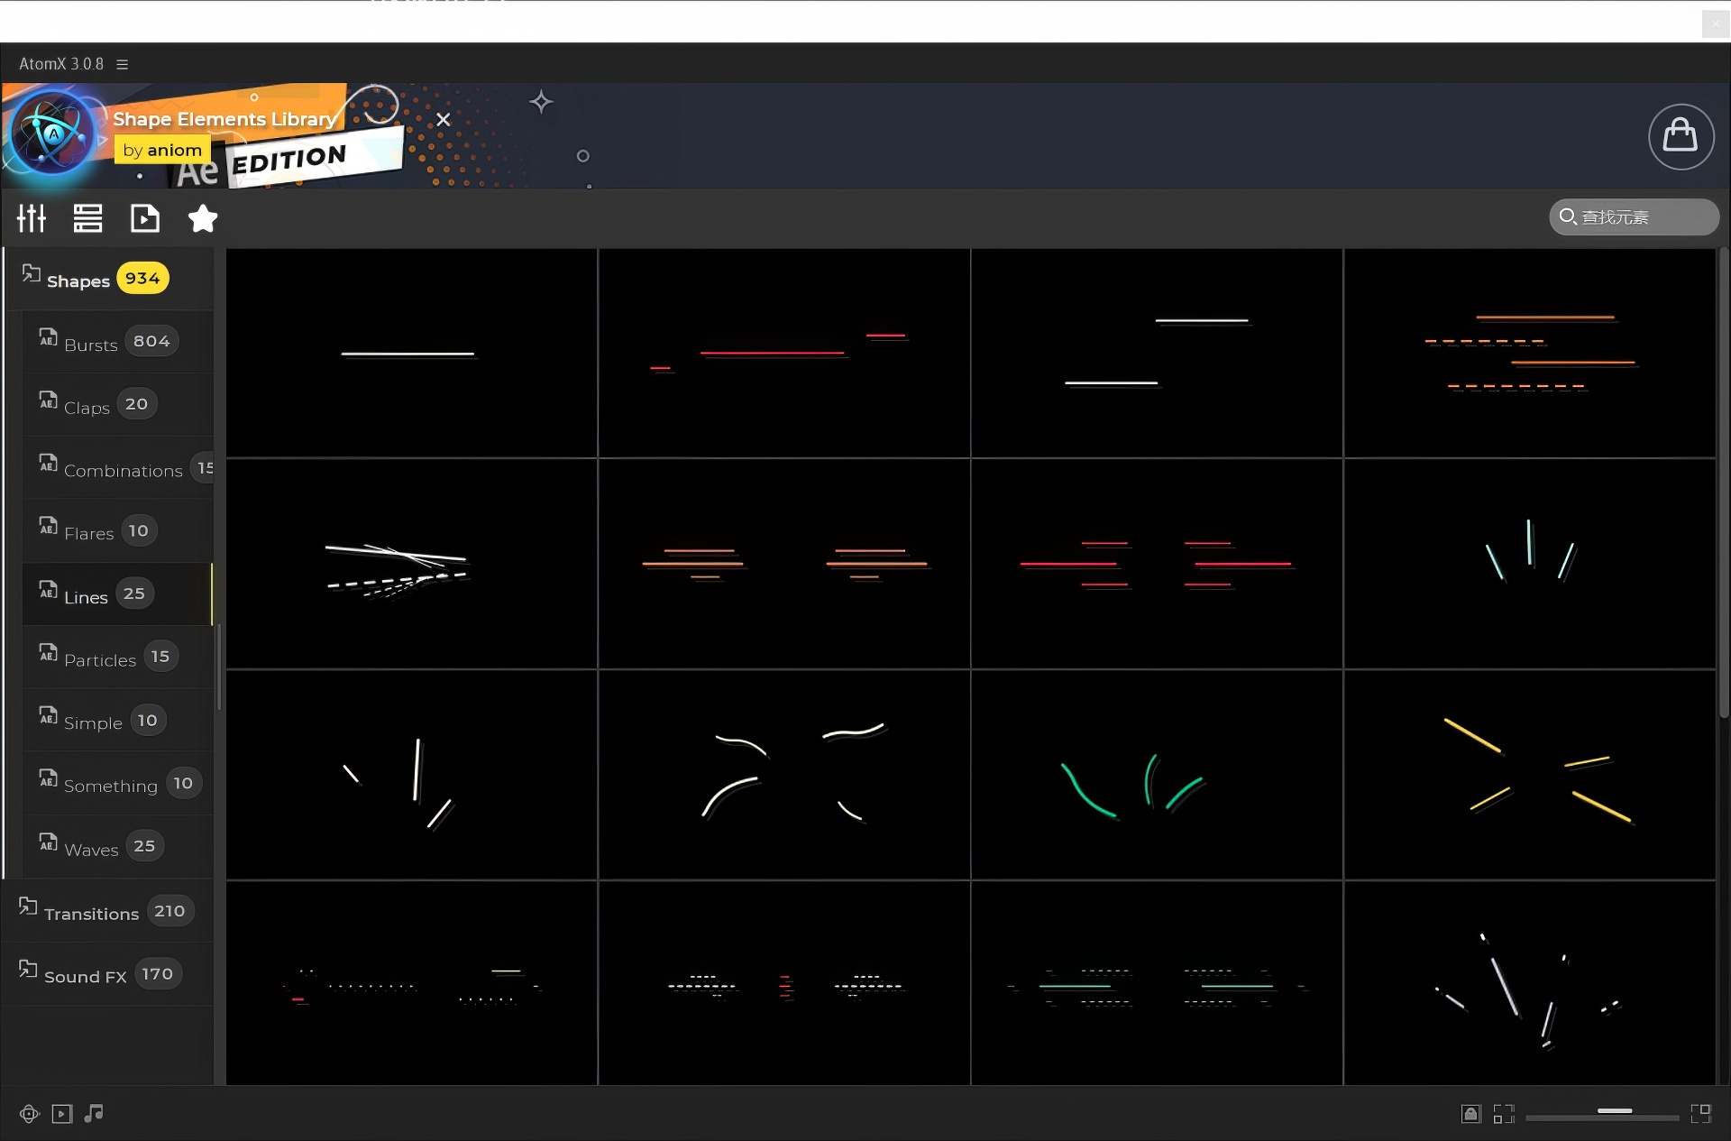This screenshot has width=1731, height=1141.
Task: Collapse the Shapes 934 category
Action: point(108,279)
